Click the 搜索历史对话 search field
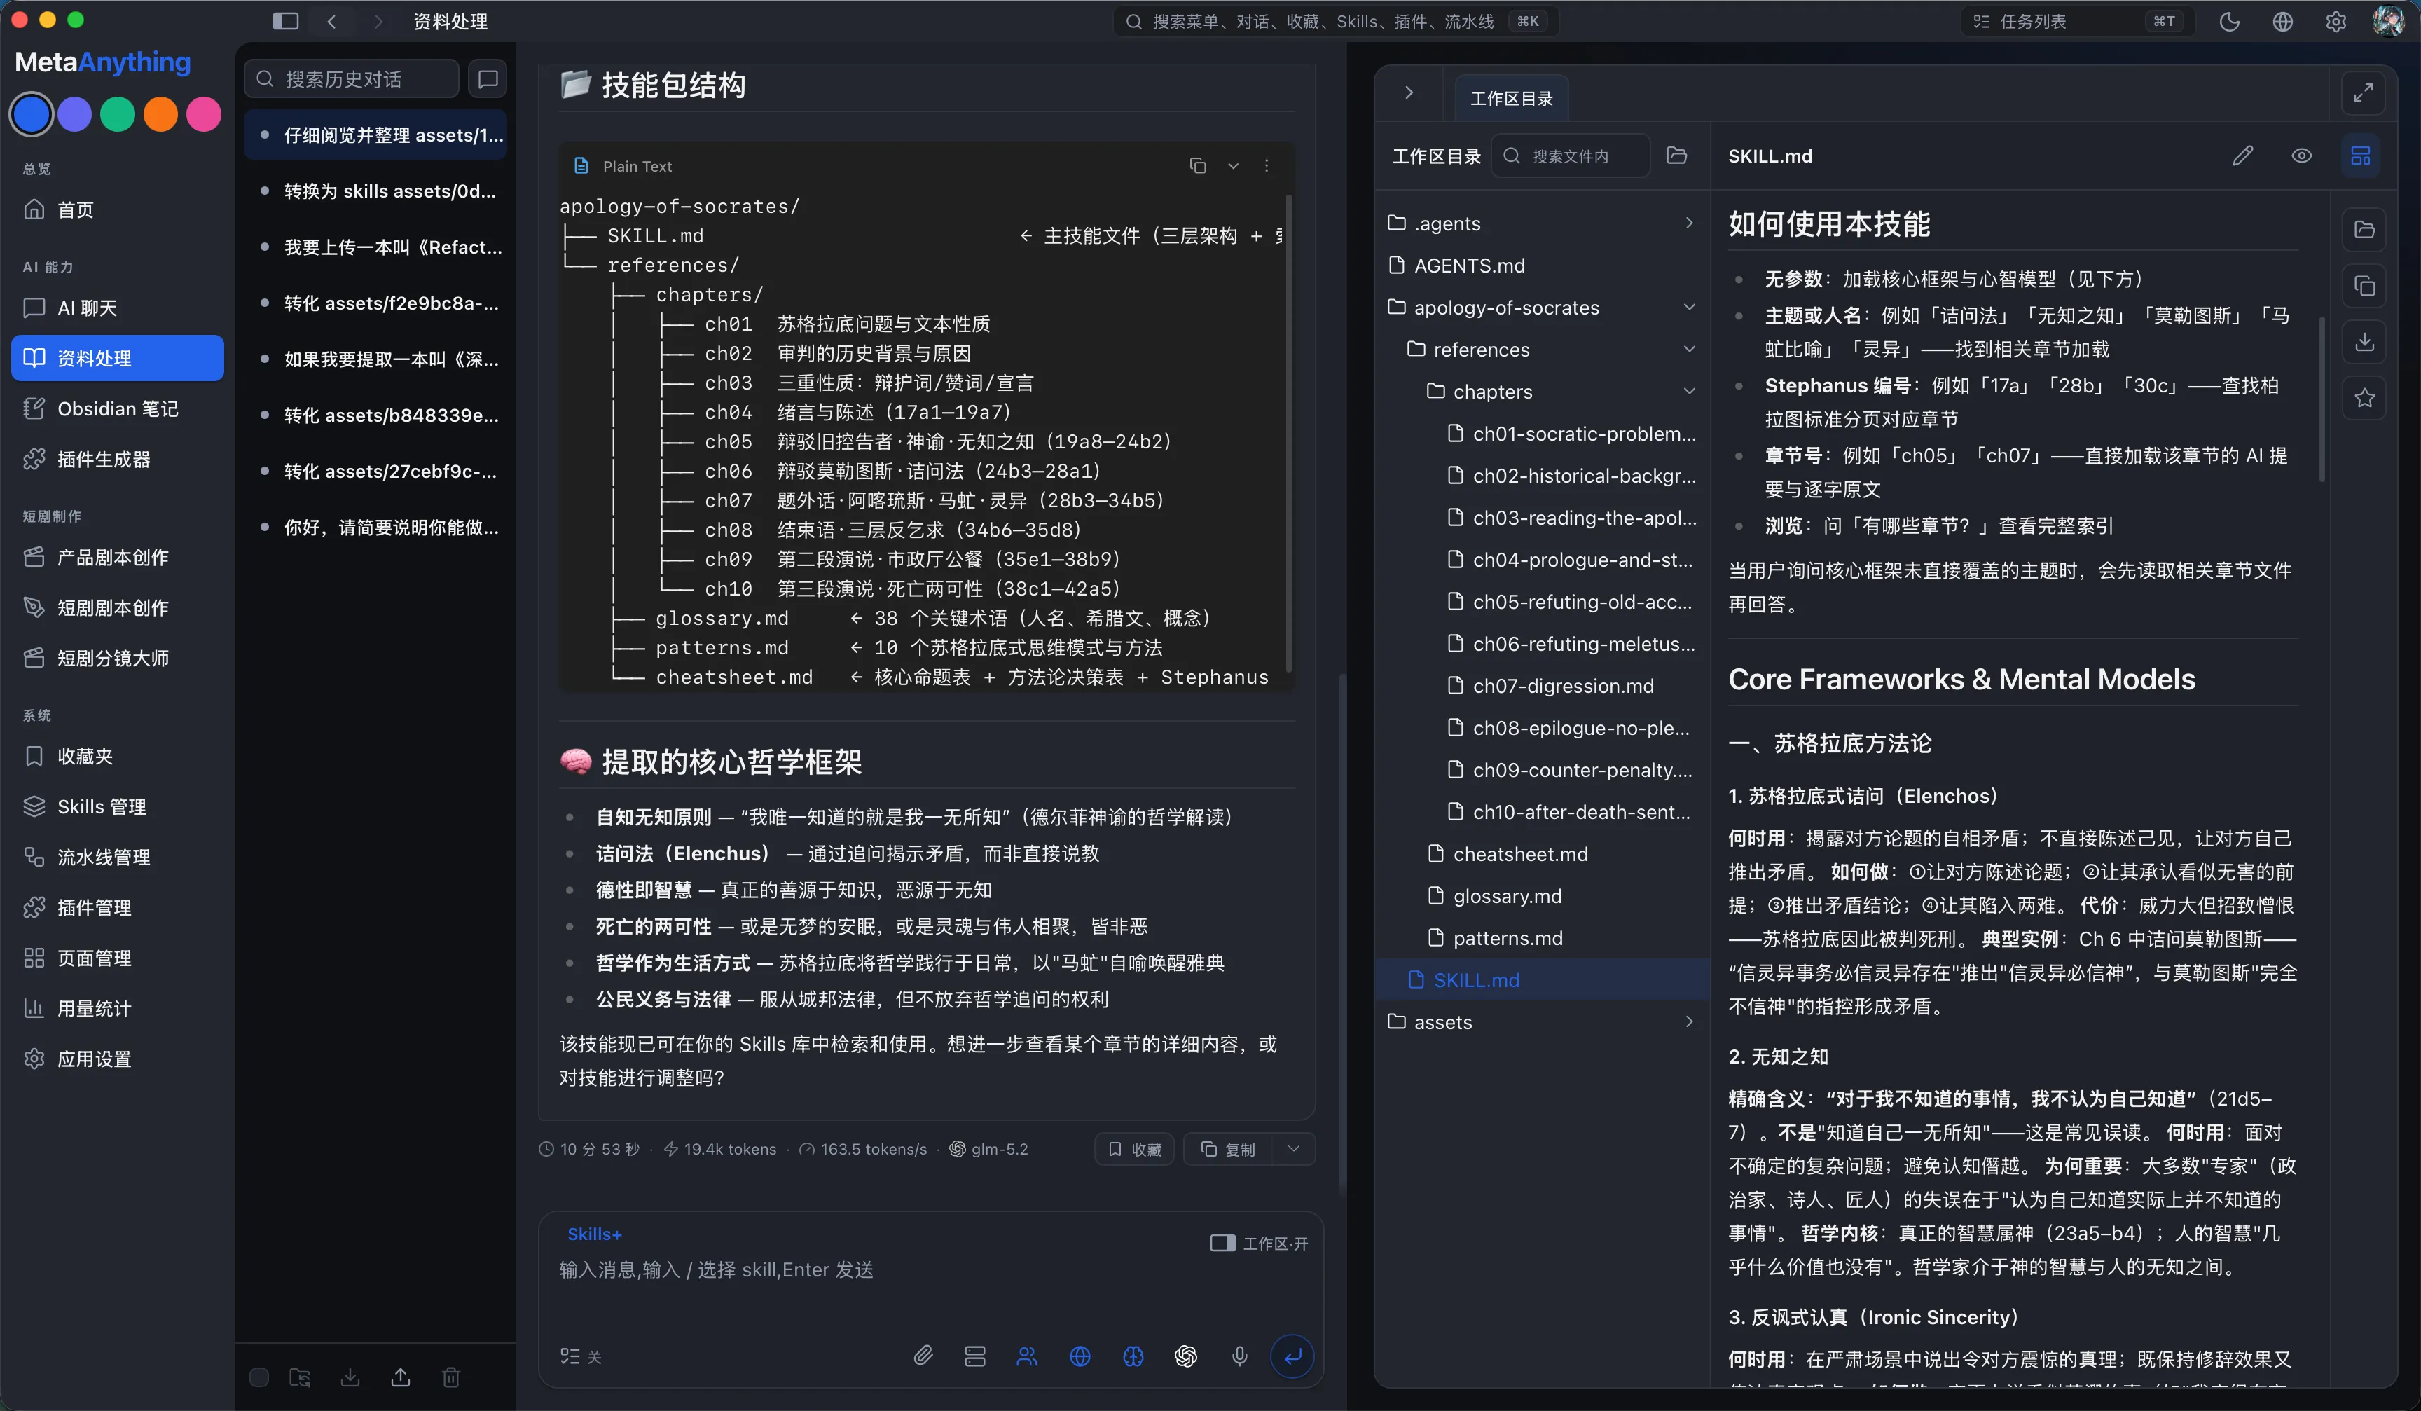2421x1411 pixels. pos(352,78)
